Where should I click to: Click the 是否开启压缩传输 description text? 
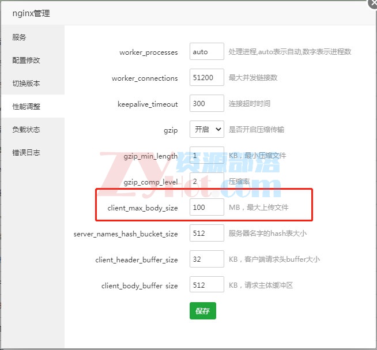point(257,129)
